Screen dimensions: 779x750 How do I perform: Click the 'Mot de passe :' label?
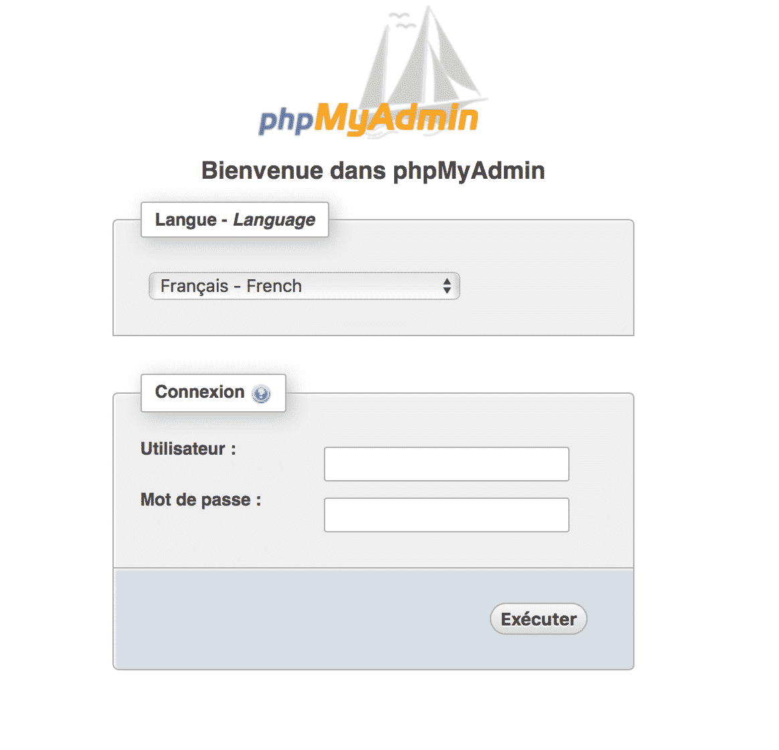[200, 500]
